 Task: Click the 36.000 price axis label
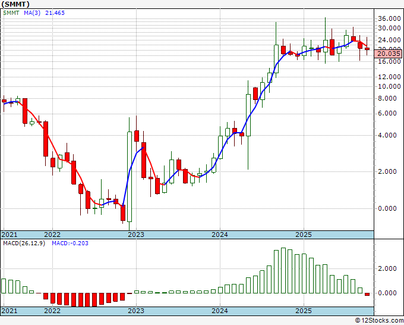tap(389, 18)
